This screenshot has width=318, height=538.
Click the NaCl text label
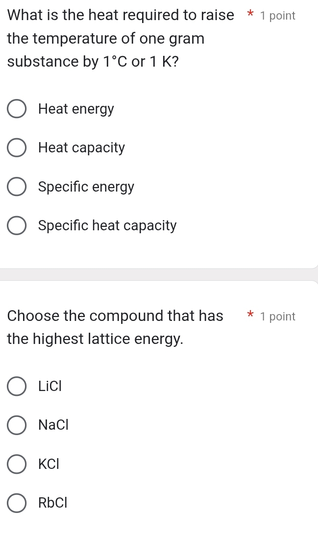(53, 425)
